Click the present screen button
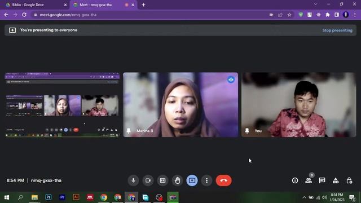Image resolution: width=361 pixels, height=203 pixels. click(192, 180)
